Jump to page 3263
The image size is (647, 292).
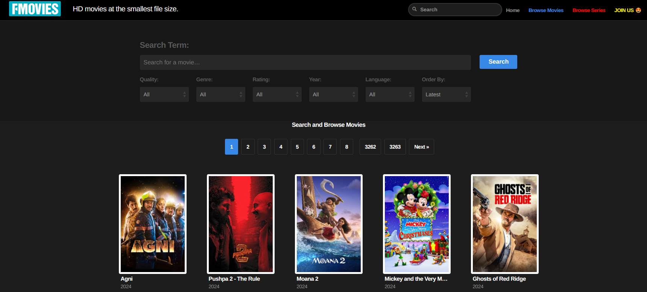(x=395, y=147)
